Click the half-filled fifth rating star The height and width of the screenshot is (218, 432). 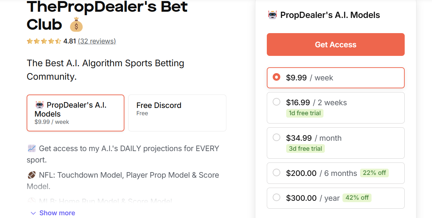[58, 41]
